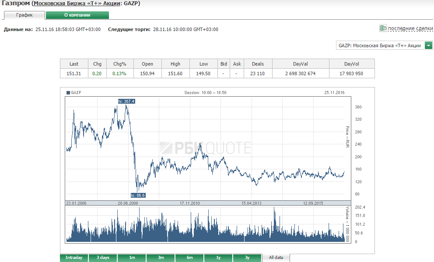
Task: Click the 28.11.16 10:00:00 next trading time
Action: click(x=185, y=29)
